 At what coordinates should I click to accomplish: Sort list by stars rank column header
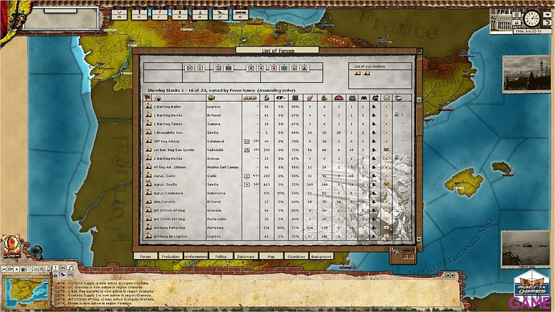click(x=250, y=98)
